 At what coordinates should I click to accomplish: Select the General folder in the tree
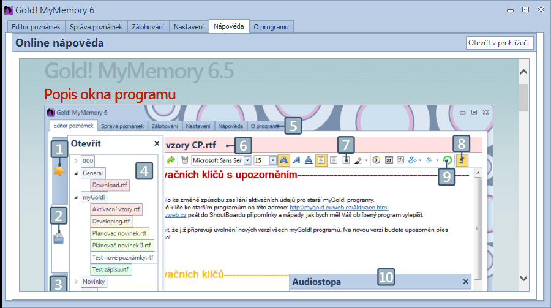pos(93,173)
